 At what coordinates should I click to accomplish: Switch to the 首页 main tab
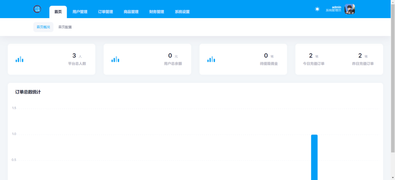point(58,12)
